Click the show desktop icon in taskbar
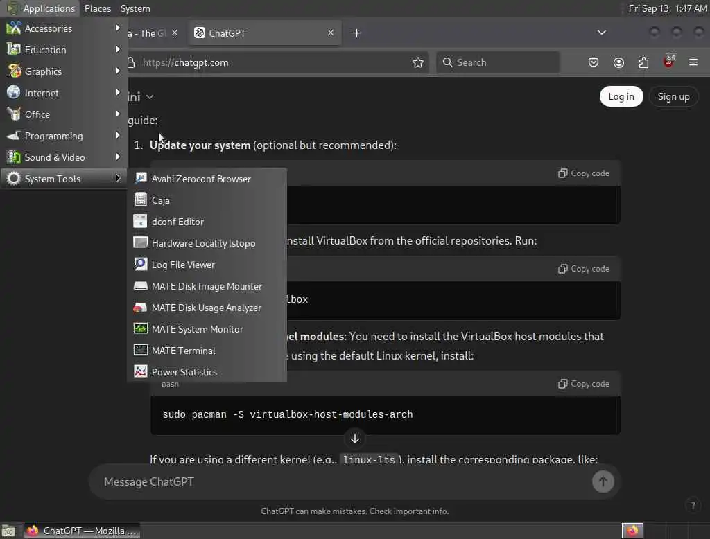The image size is (710, 539). (x=8, y=531)
